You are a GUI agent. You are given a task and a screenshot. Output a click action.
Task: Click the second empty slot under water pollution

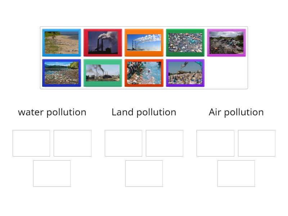72,143
